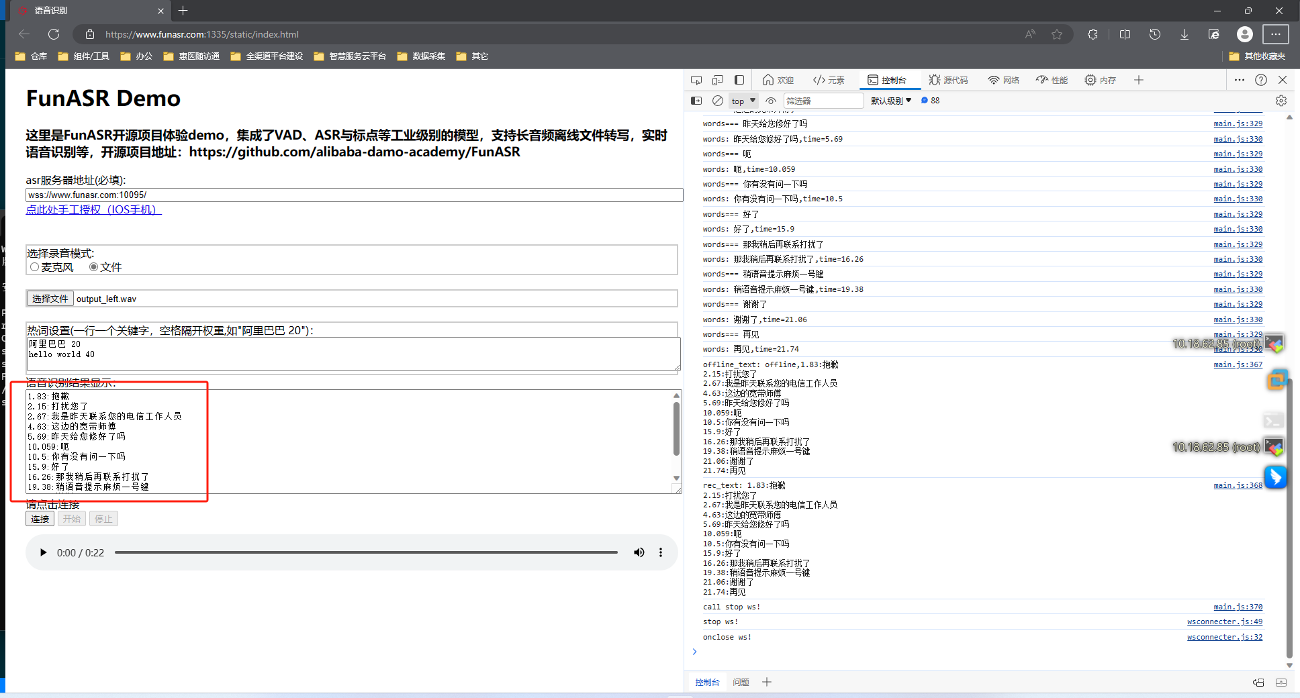This screenshot has height=698, width=1300.
Task: Open downloads icon in browser toolbar
Action: click(1185, 34)
